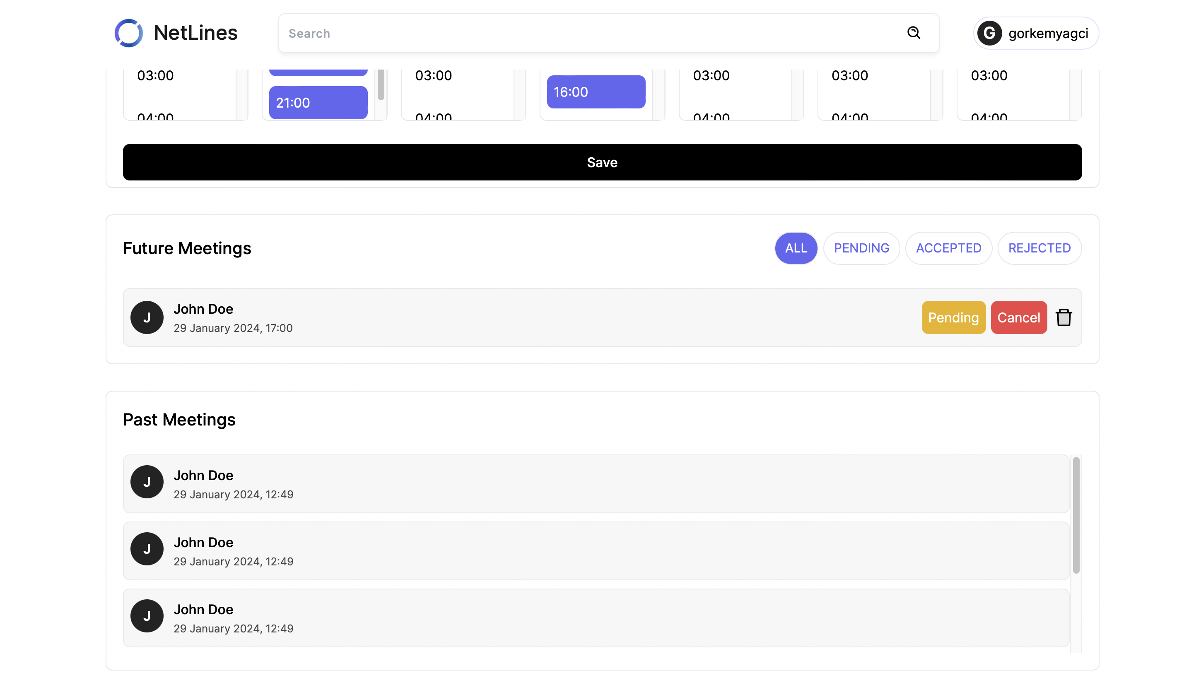
Task: Click the J avatar of the 17:00 meeting
Action: (147, 317)
